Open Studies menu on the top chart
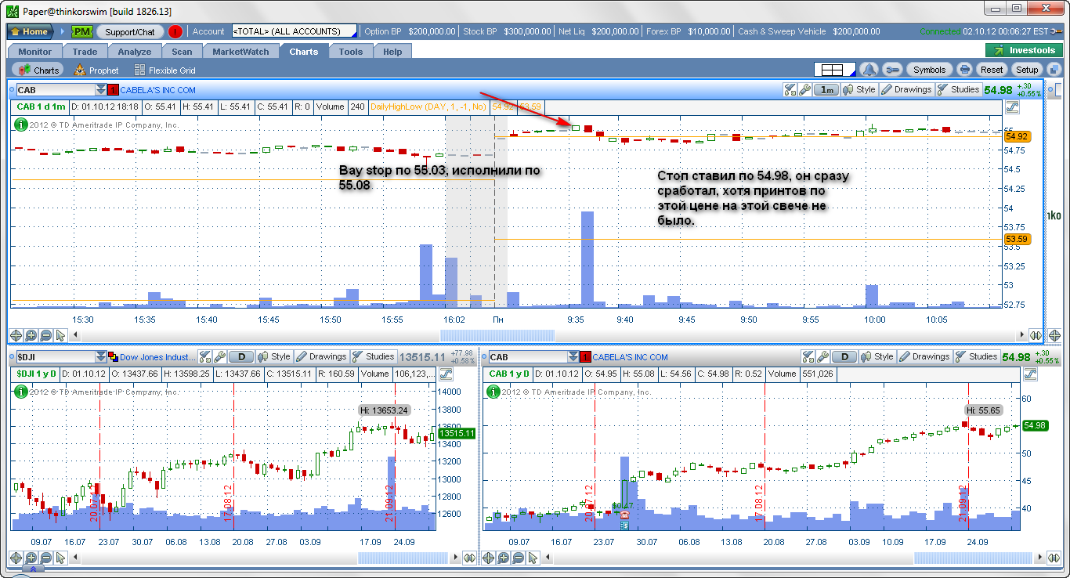Screen dimensions: 1070x578 (958, 90)
